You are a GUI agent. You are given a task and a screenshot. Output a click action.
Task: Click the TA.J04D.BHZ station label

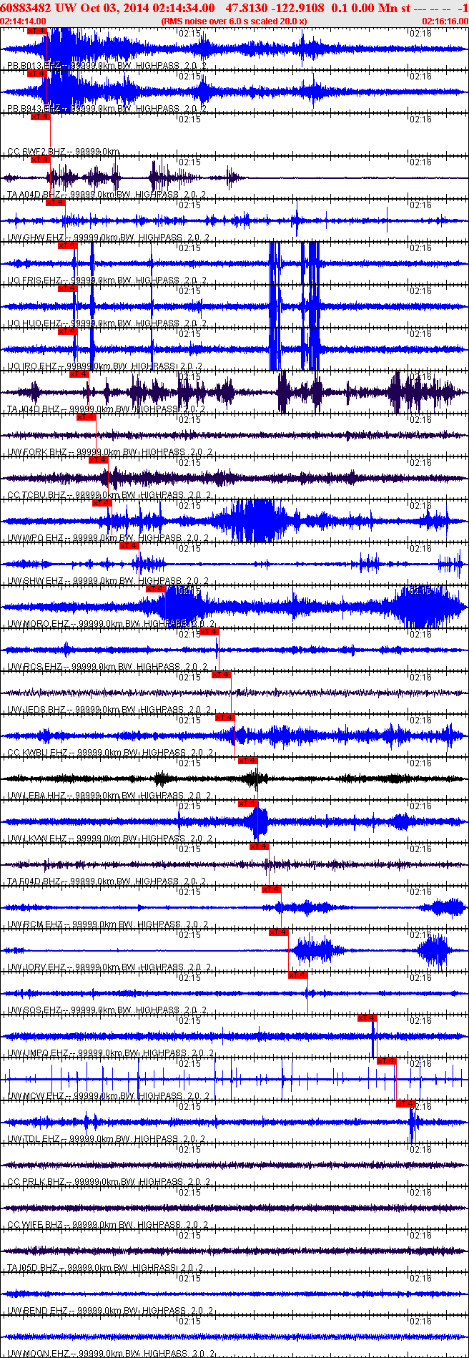point(34,409)
